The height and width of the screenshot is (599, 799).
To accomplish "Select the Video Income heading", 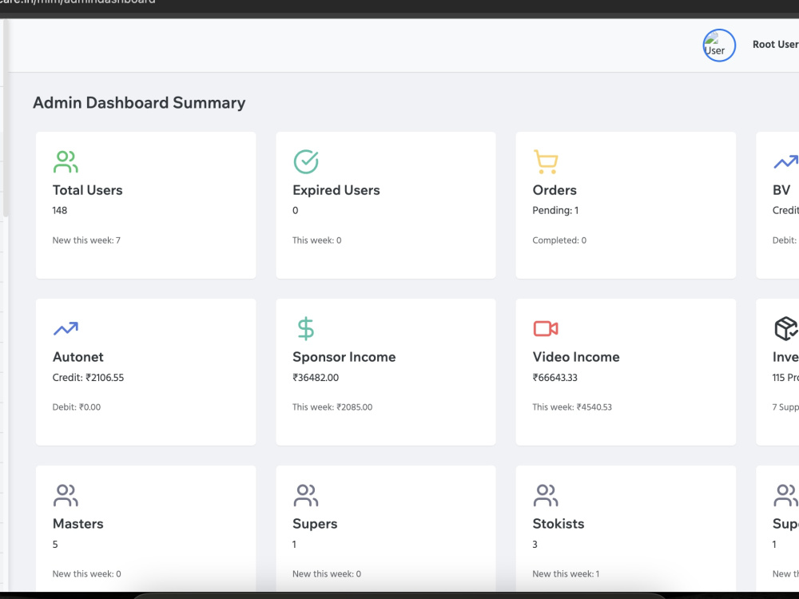I will click(x=576, y=357).
